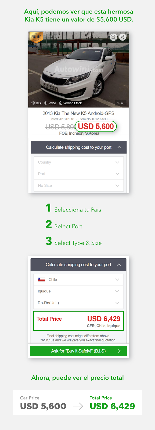
Task: Click the share icon on car photo
Action: (122, 37)
